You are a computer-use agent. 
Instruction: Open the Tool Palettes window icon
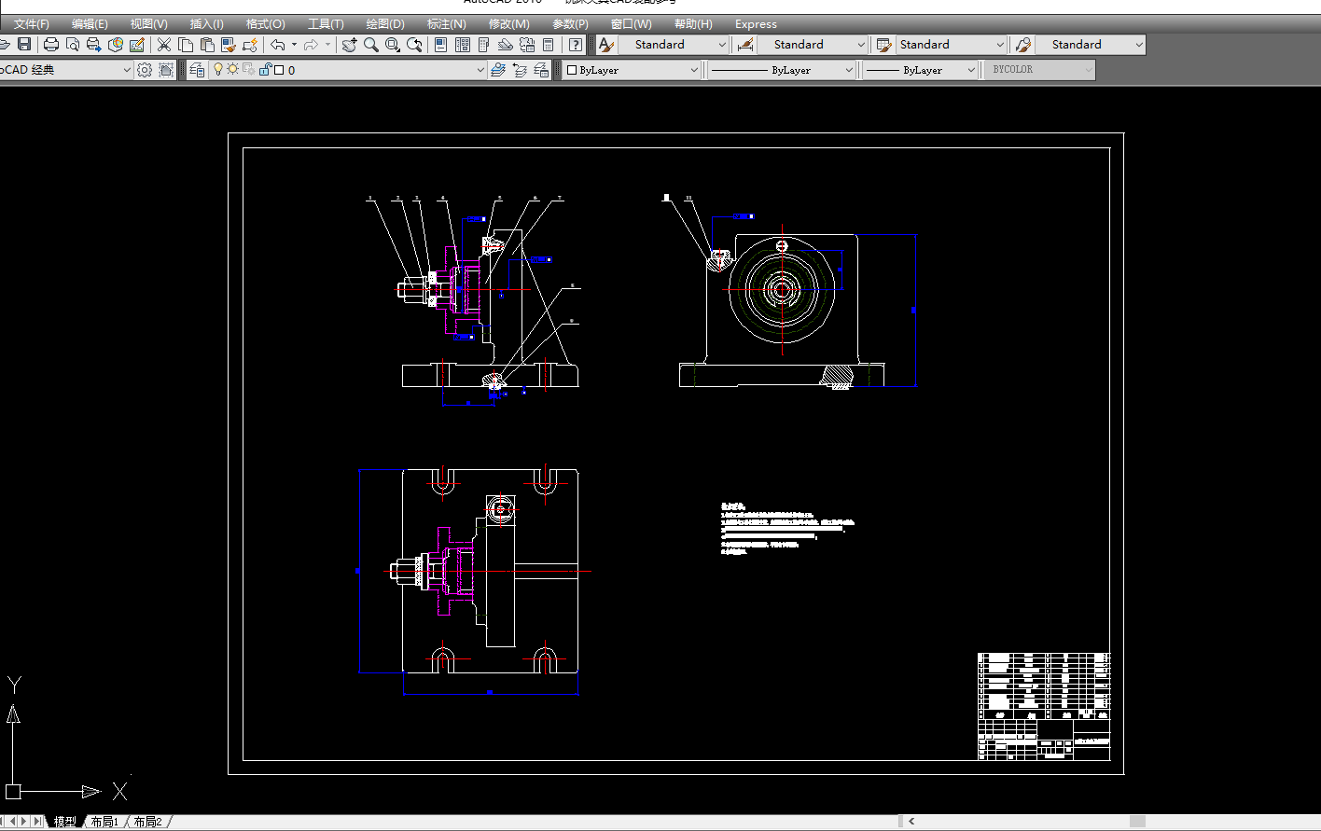484,44
